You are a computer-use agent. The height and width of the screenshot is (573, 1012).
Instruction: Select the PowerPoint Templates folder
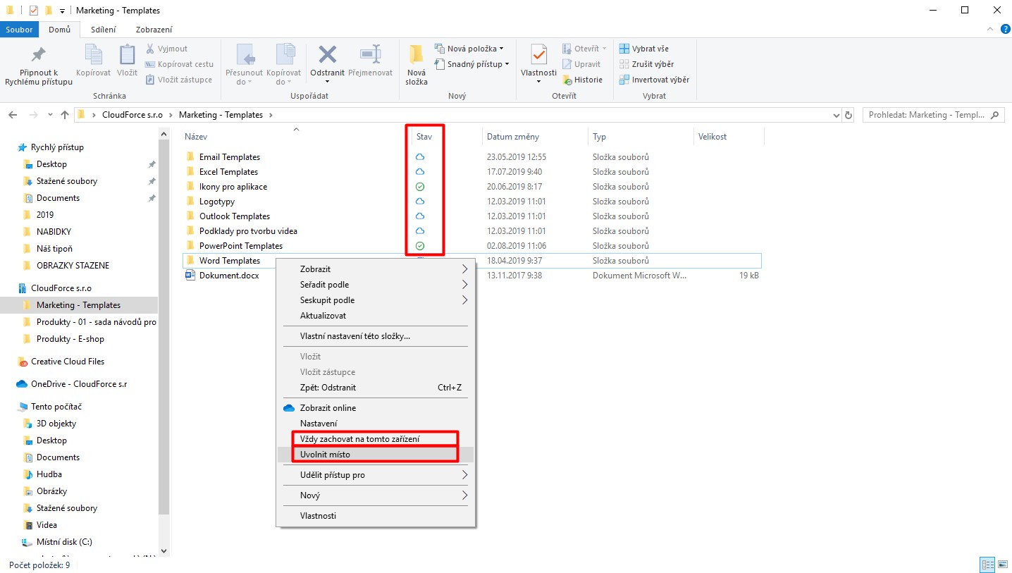point(241,246)
